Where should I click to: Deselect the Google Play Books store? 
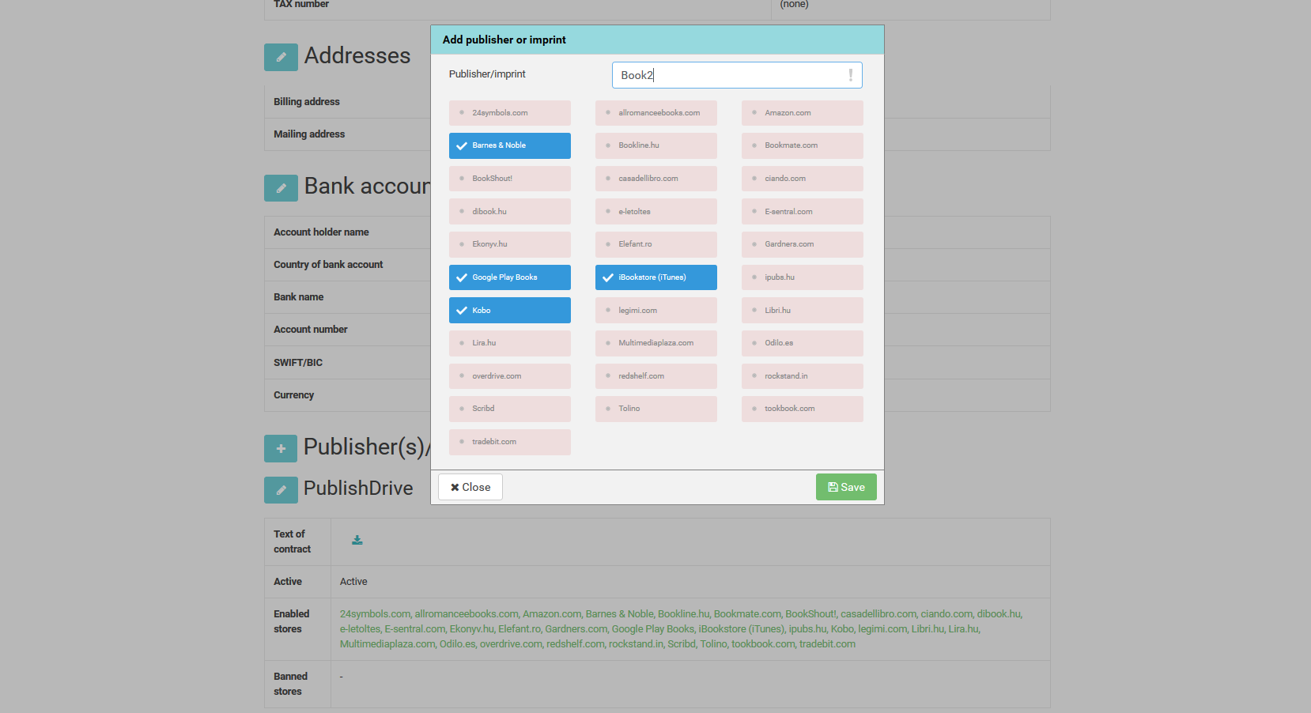(510, 277)
